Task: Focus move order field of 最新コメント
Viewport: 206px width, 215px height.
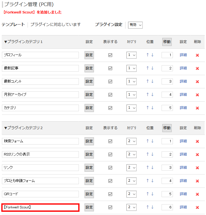Action: pyautogui.click(x=167, y=81)
